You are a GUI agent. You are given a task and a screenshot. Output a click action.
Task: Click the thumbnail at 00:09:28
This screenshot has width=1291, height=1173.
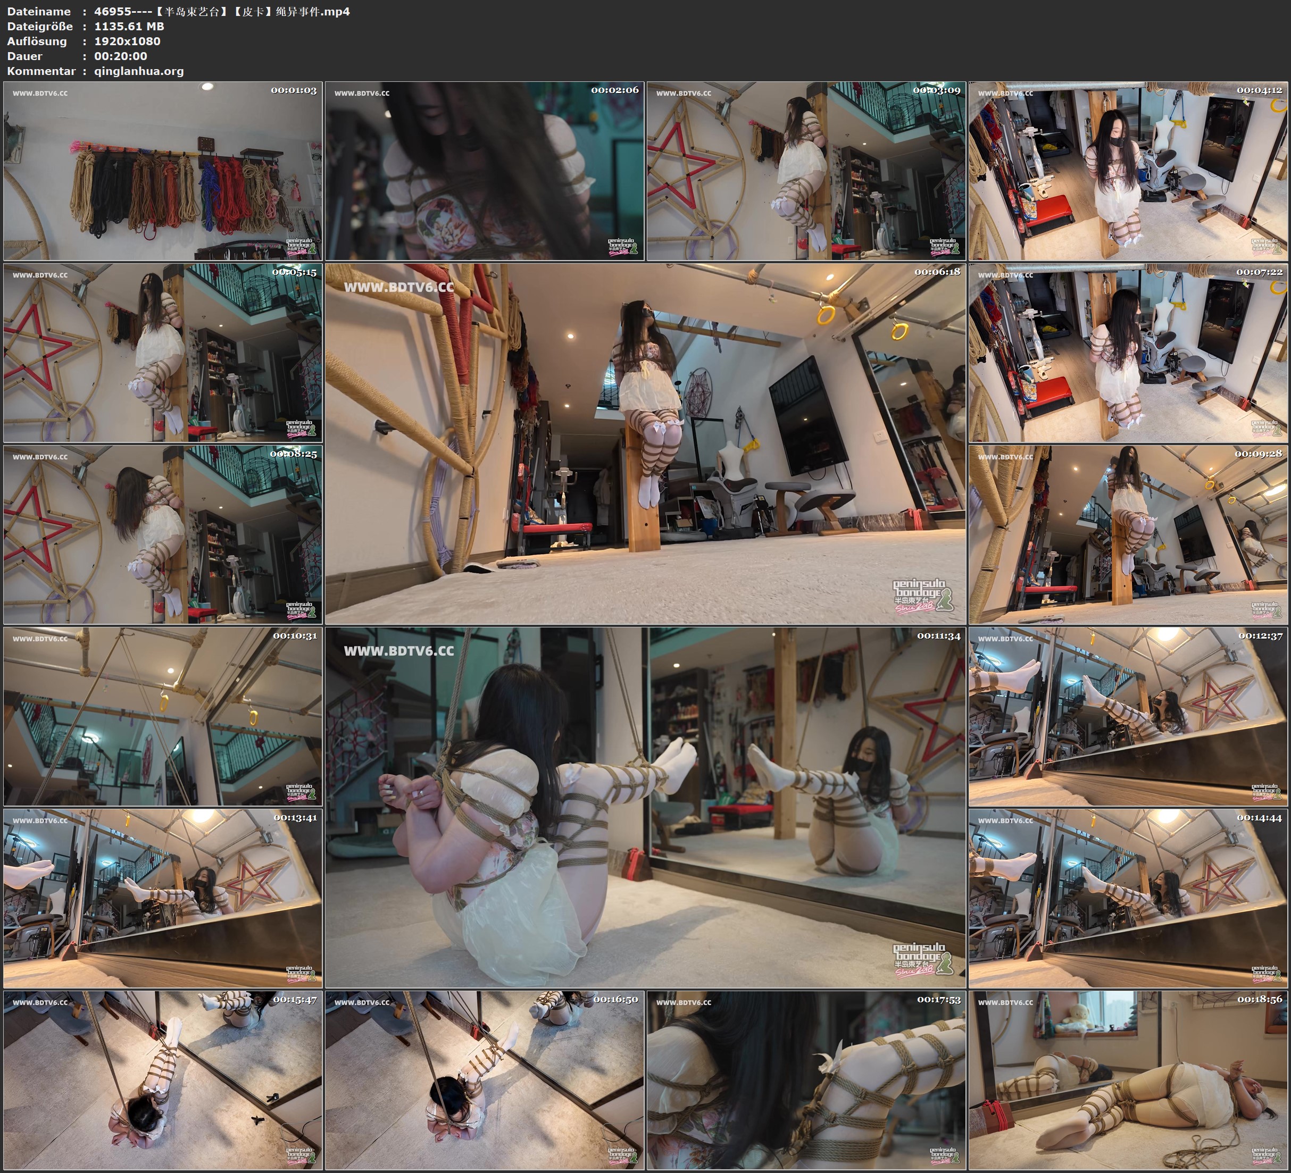point(1128,534)
